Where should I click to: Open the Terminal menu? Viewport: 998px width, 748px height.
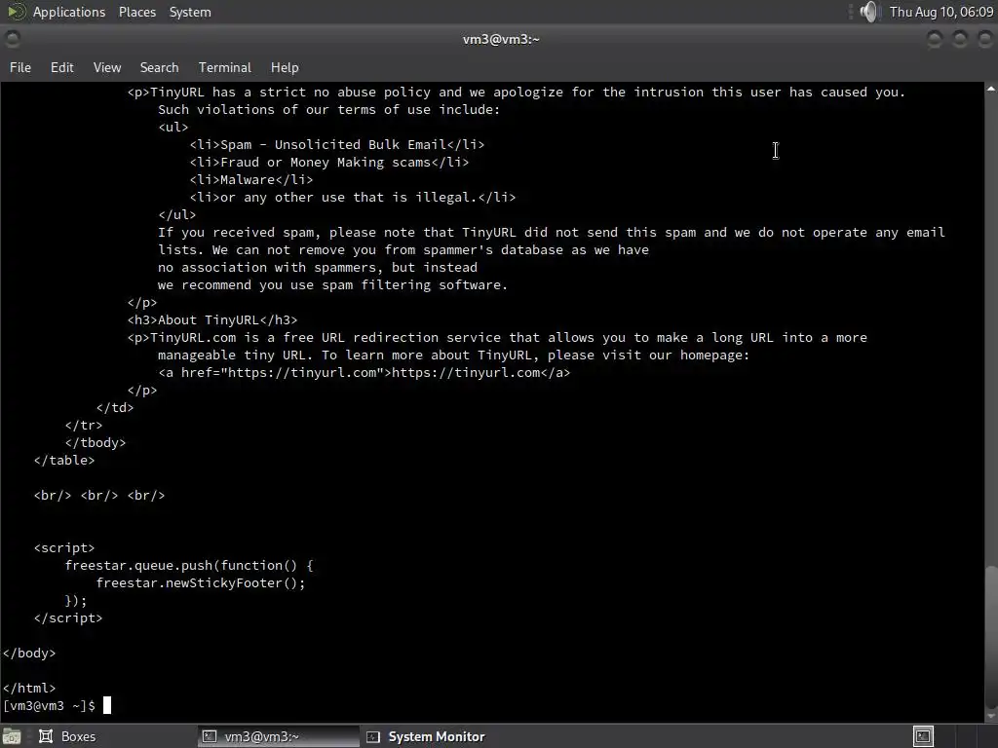225,67
